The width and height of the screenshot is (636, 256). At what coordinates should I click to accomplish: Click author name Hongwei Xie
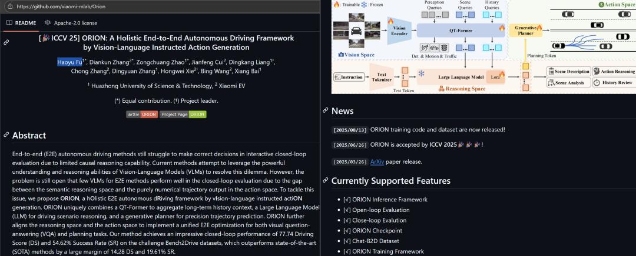(x=177, y=72)
